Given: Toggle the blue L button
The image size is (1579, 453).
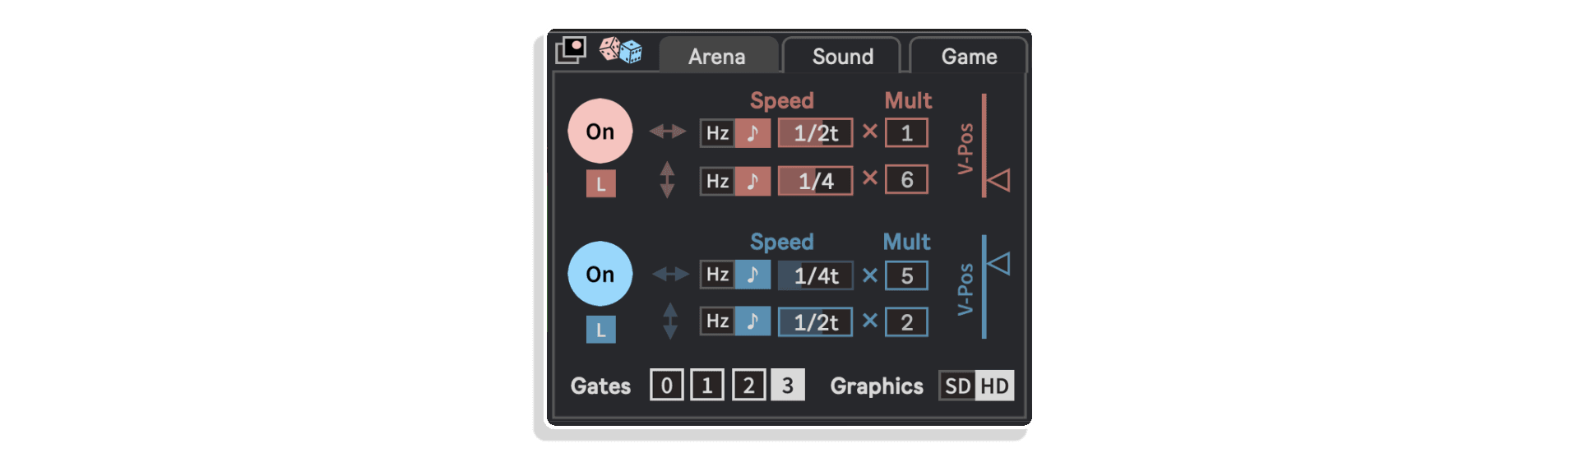Looking at the screenshot, I should (601, 330).
